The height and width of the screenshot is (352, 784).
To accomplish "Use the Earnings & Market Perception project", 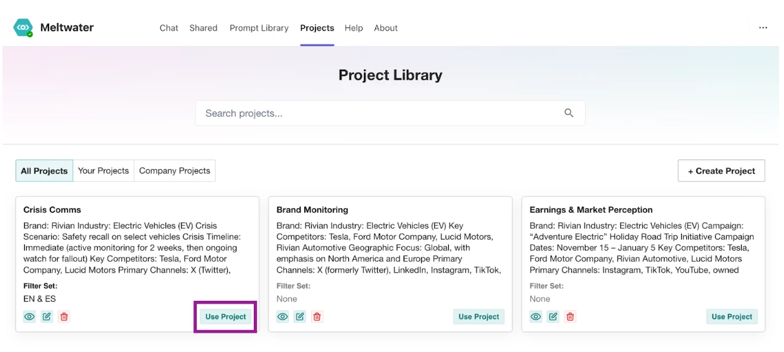I will pyautogui.click(x=732, y=317).
